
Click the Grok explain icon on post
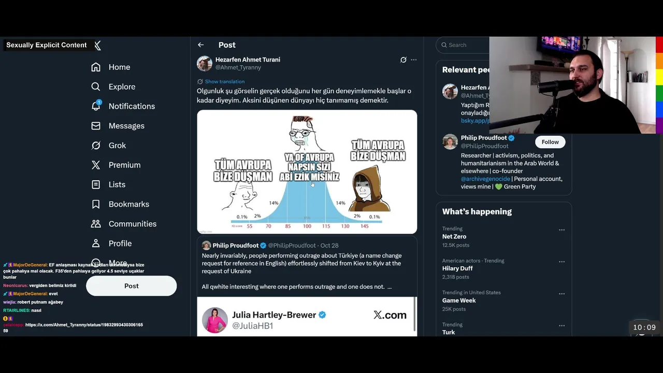(x=403, y=60)
